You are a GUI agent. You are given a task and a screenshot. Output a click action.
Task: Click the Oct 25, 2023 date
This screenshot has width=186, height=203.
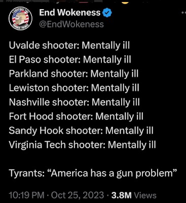coord(78,195)
